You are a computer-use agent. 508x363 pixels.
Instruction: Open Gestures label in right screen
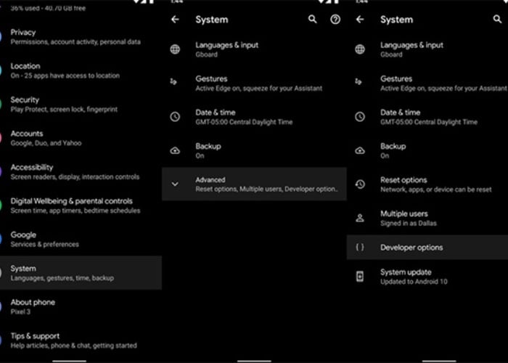[x=396, y=79]
